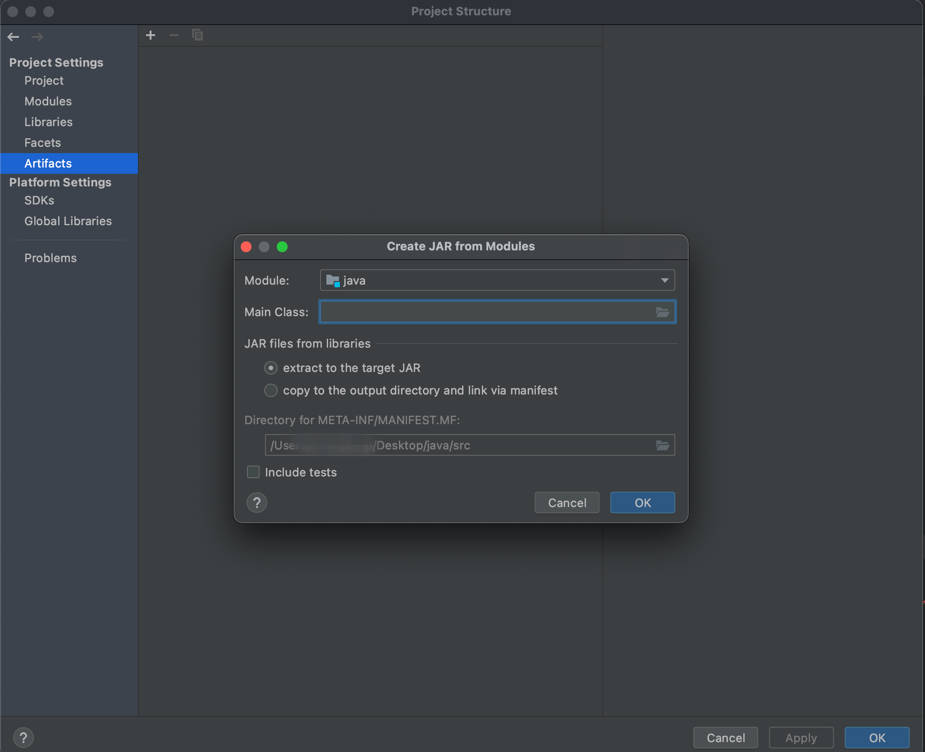This screenshot has height=752, width=925.
Task: Browse manifest directory via folder icon
Action: pos(662,445)
